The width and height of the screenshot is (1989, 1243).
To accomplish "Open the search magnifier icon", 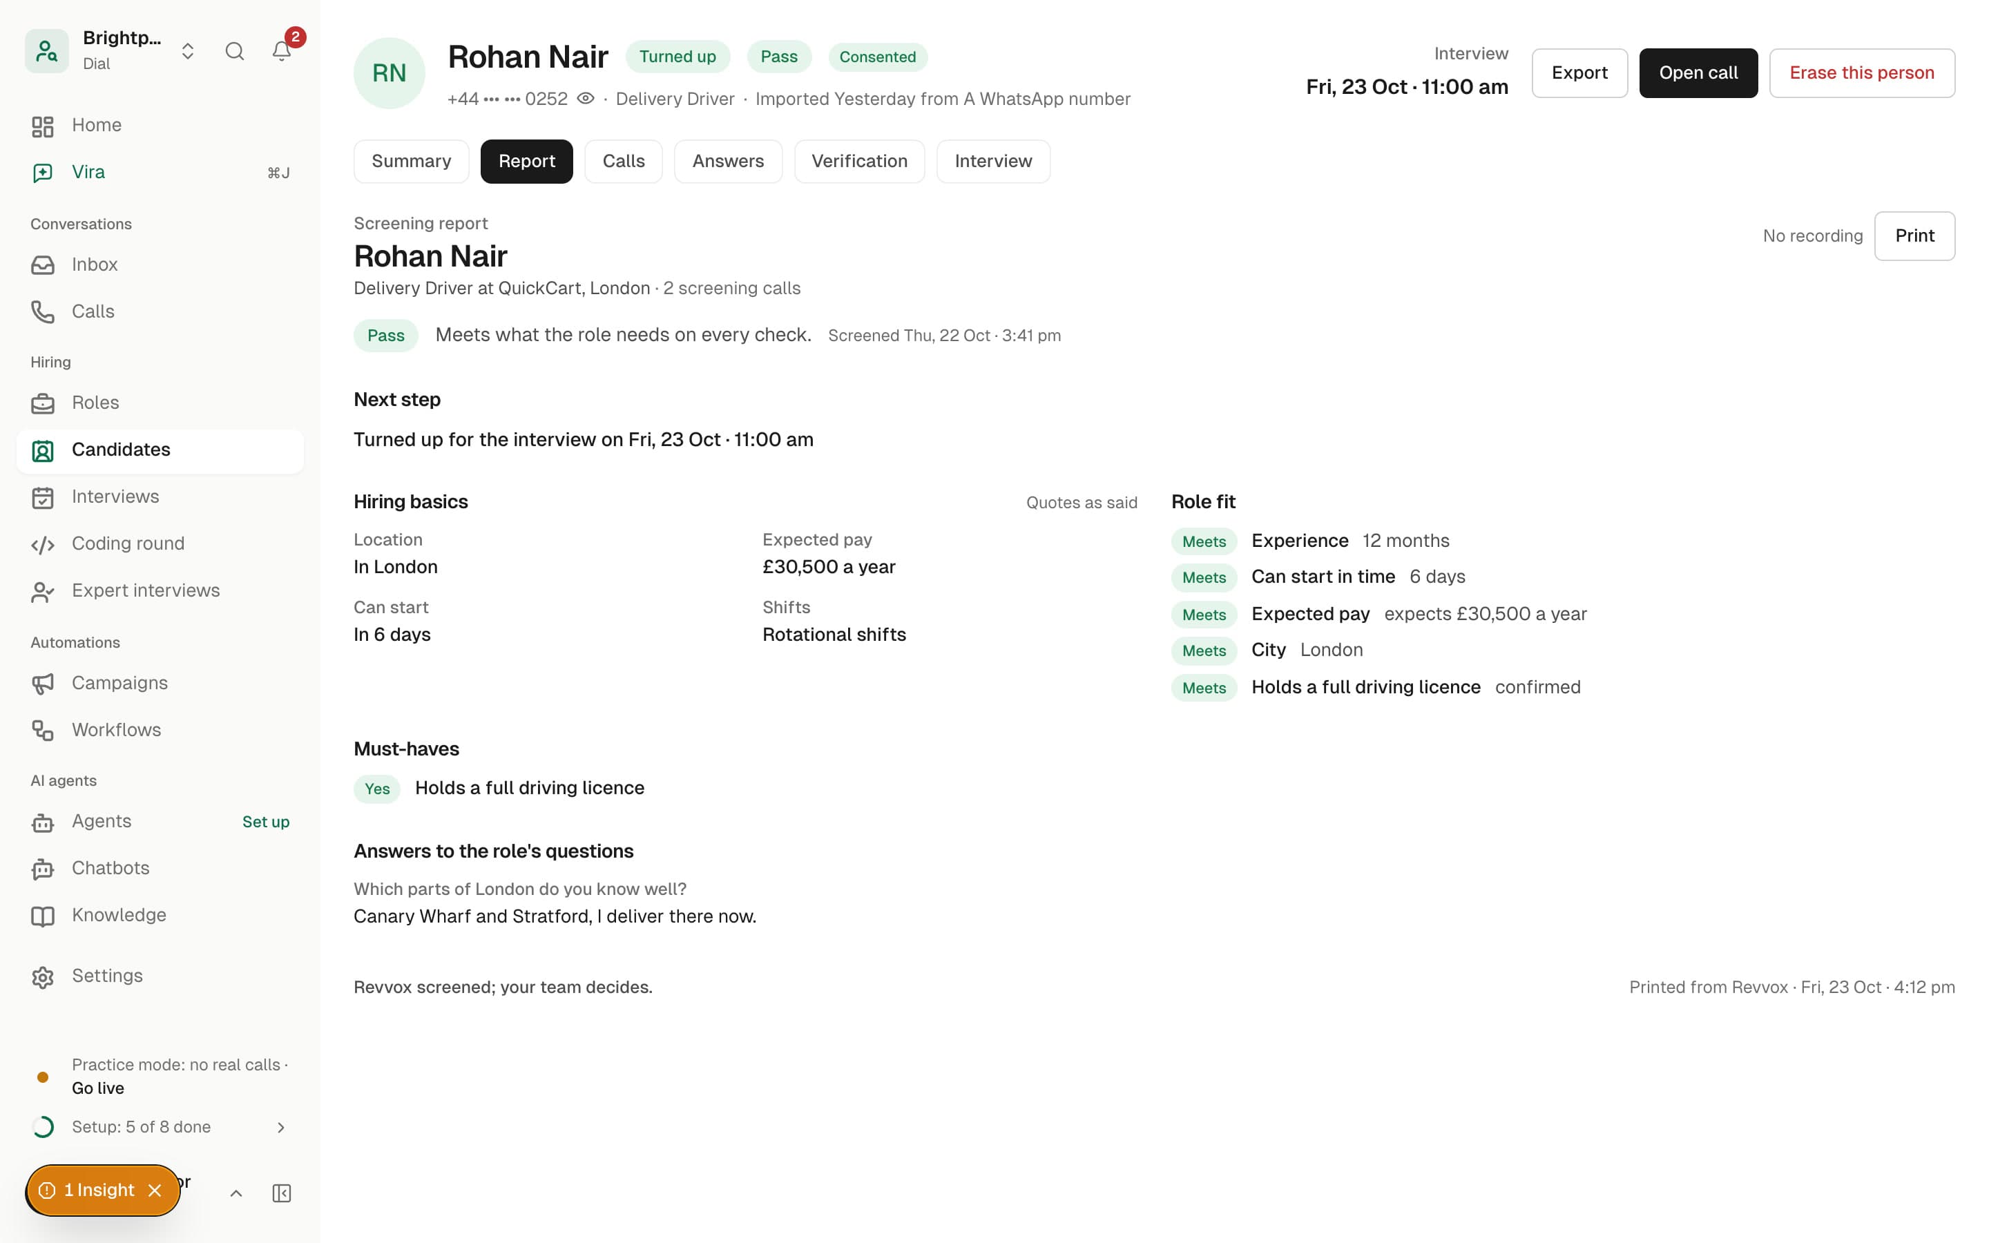I will coord(234,51).
